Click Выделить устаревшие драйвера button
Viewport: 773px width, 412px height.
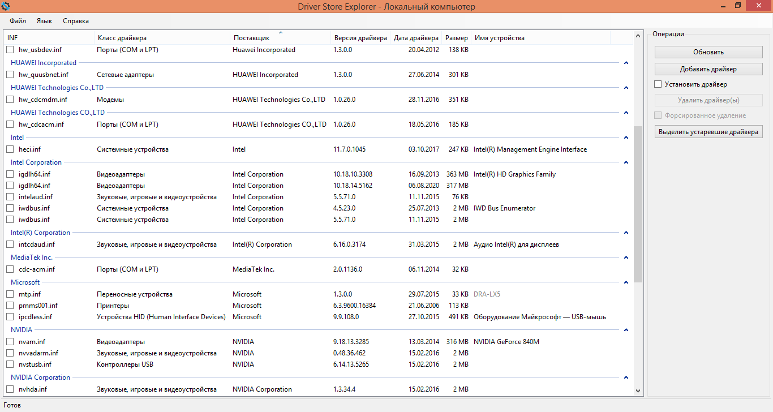[x=708, y=132]
